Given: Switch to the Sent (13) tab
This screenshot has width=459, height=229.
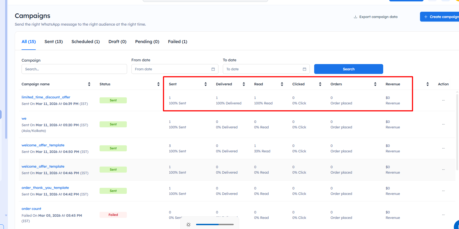Looking at the screenshot, I should pos(53,42).
